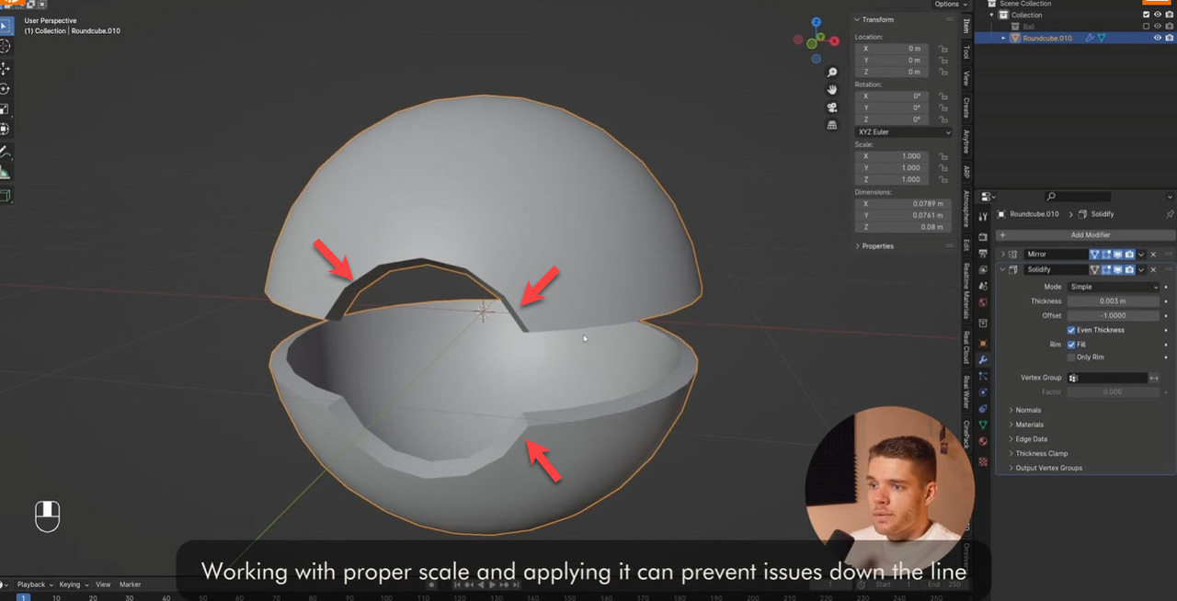
Task: Open the XYZ Euler rotation mode dropdown
Action: [x=903, y=132]
